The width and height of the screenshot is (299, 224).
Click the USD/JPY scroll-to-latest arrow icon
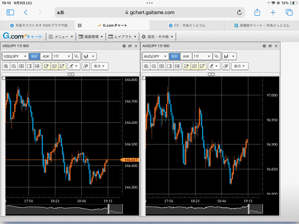37,66
